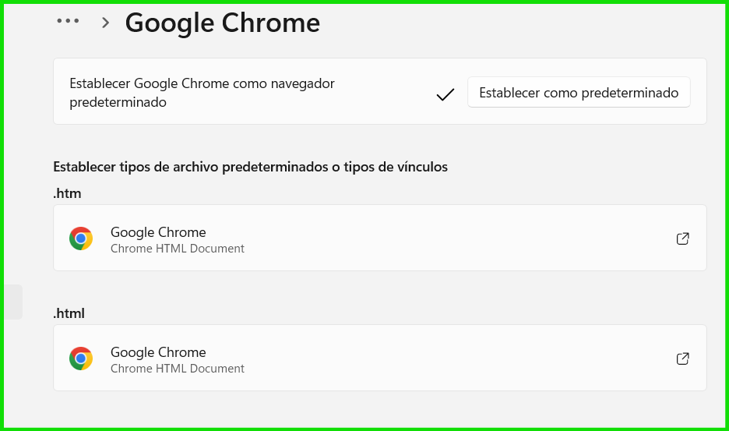729x431 pixels.
Task: Click the .htm file type label
Action: pos(67,193)
